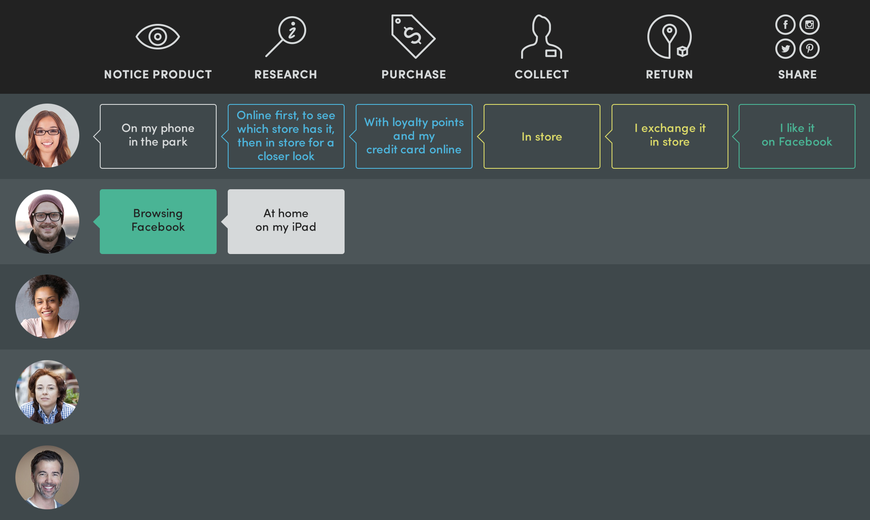The image size is (870, 520).
Task: Click the 'I like it on Facebook' card
Action: (797, 136)
